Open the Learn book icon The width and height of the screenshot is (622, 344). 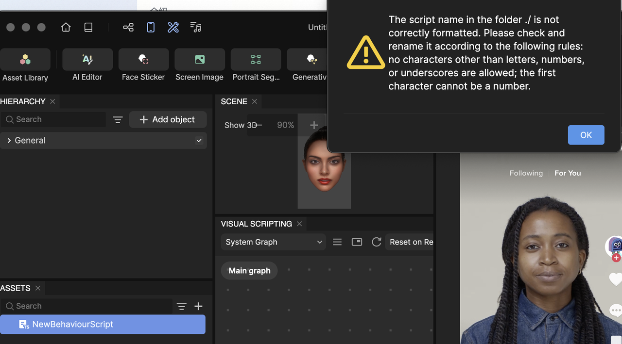(x=88, y=27)
